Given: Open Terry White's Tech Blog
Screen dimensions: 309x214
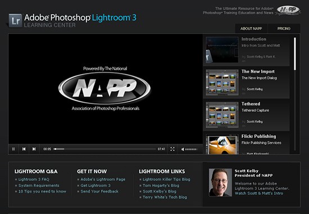Looking at the screenshot, I should click(165, 197).
